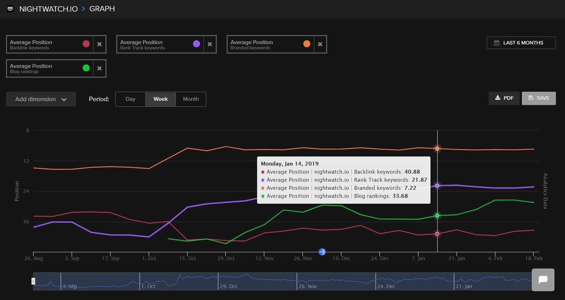Download the graph as PDF

tap(504, 98)
